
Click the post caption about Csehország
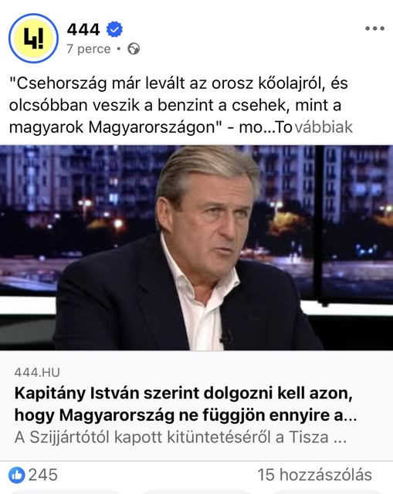point(181,105)
